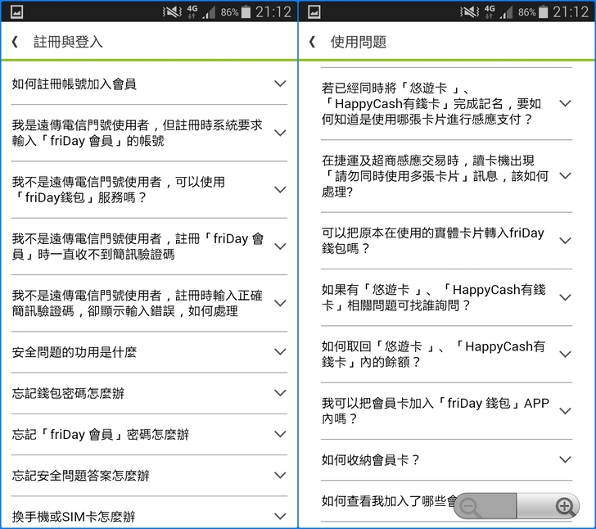The image size is (596, 529).
Task: Expand chevron next to 忘記錢包密碼怎麼辦
Action: coord(280,393)
